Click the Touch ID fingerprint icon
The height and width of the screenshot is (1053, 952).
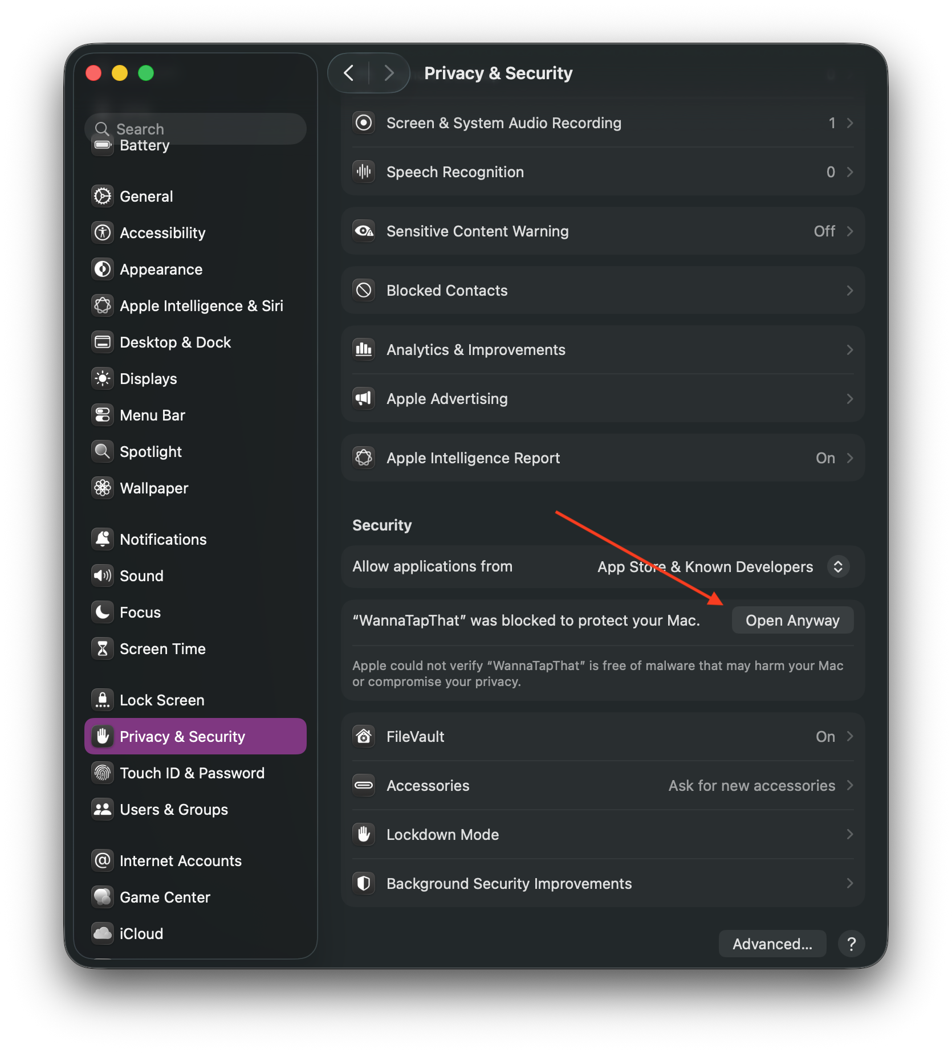coord(103,773)
